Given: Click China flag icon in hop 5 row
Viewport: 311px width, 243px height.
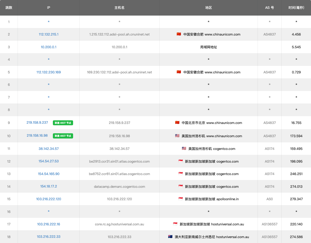Looking at the screenshot, I should [x=179, y=72].
